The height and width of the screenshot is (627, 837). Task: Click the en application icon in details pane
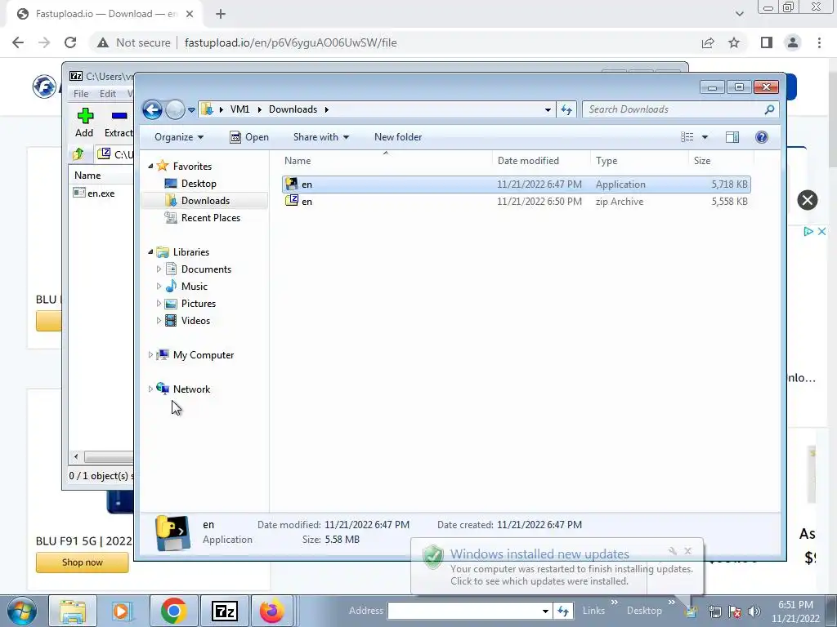[x=172, y=532]
